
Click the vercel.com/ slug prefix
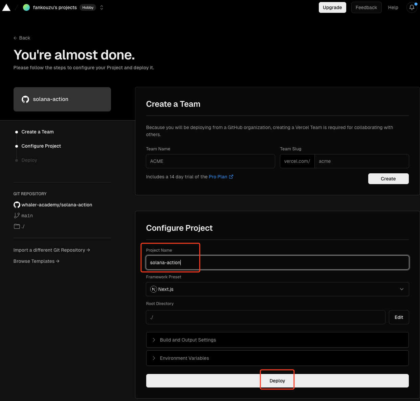pyautogui.click(x=297, y=161)
